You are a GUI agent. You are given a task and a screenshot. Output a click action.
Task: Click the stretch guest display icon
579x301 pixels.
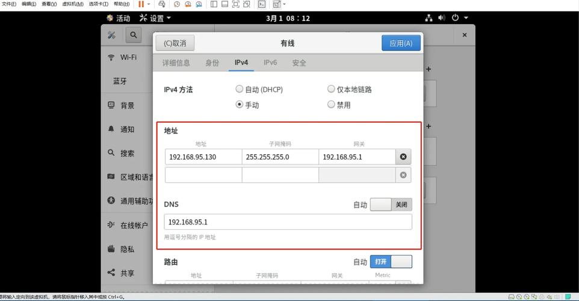pyautogui.click(x=277, y=4)
